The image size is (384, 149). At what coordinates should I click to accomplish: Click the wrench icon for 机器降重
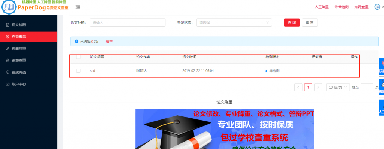point(7,49)
